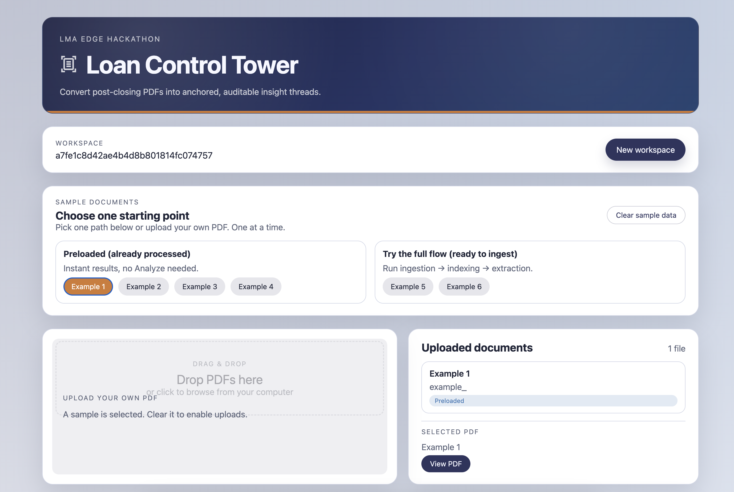This screenshot has width=734, height=492.
Task: Select the Example 1 sample chip
Action: [x=88, y=287]
